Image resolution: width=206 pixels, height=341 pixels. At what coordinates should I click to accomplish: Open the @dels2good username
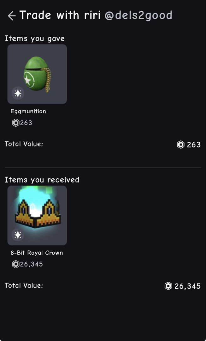pos(138,15)
